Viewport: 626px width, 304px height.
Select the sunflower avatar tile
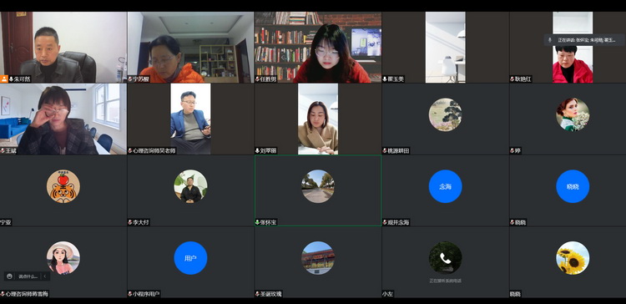pos(573,258)
